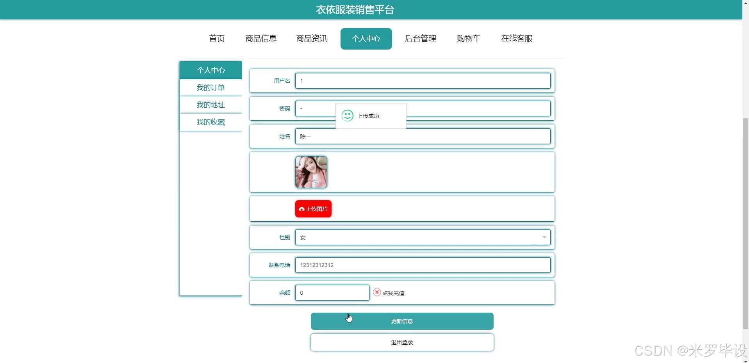Open the 商品资讯 news section
The image size is (749, 363).
coord(311,38)
